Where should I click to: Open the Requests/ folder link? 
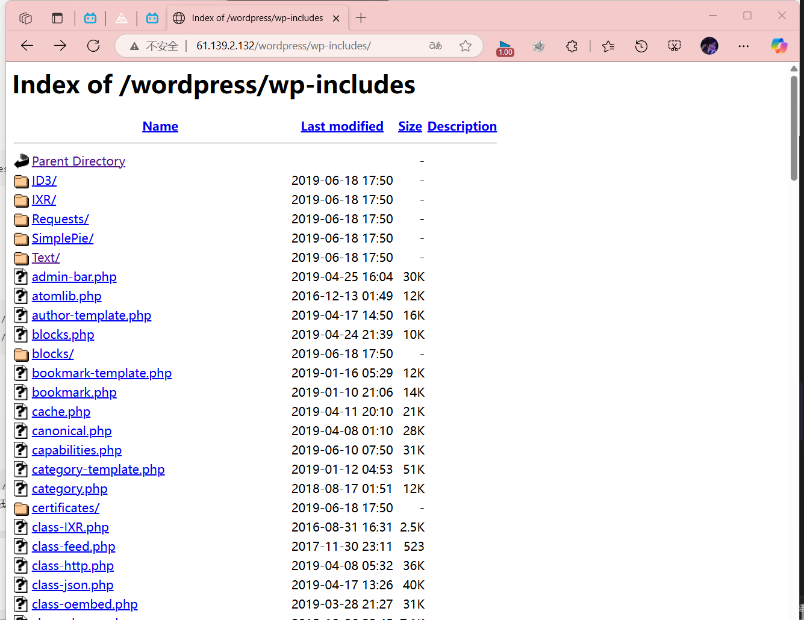point(60,219)
